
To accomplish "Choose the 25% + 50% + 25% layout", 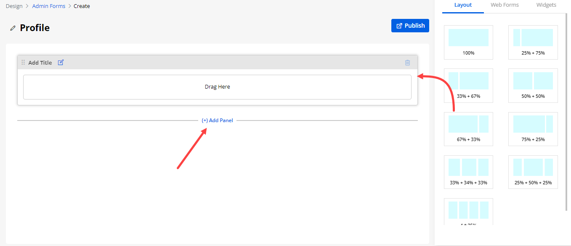I will (533, 172).
